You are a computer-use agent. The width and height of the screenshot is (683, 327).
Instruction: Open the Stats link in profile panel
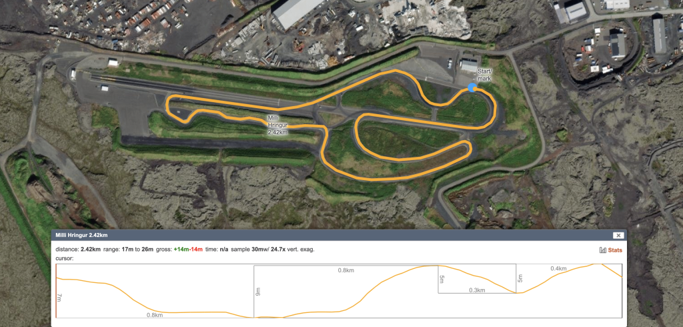pyautogui.click(x=615, y=250)
